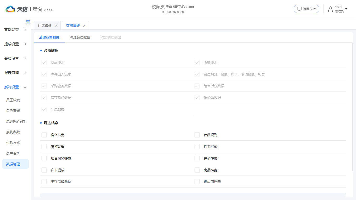Enable the 供应商档案 checkbox
The image size is (356, 200).
[197, 182]
